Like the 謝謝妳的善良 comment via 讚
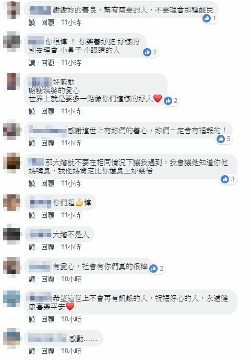The image size is (251, 360). click(32, 22)
